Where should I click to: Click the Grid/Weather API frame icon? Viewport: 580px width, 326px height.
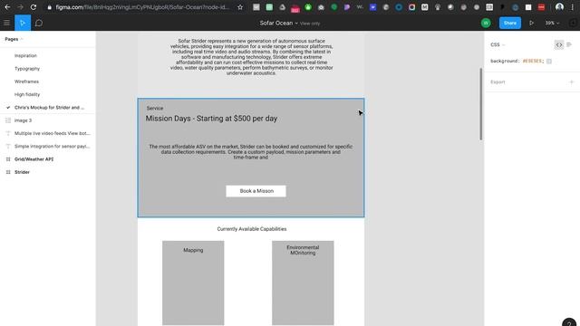[8, 159]
